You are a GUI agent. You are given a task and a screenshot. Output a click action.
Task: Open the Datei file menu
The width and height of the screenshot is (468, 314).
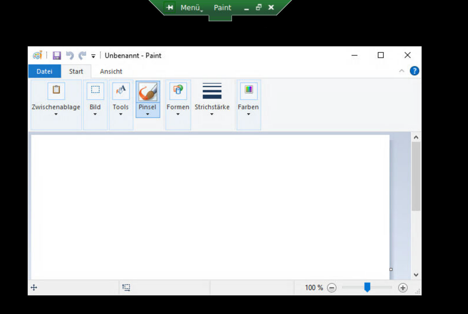[44, 71]
